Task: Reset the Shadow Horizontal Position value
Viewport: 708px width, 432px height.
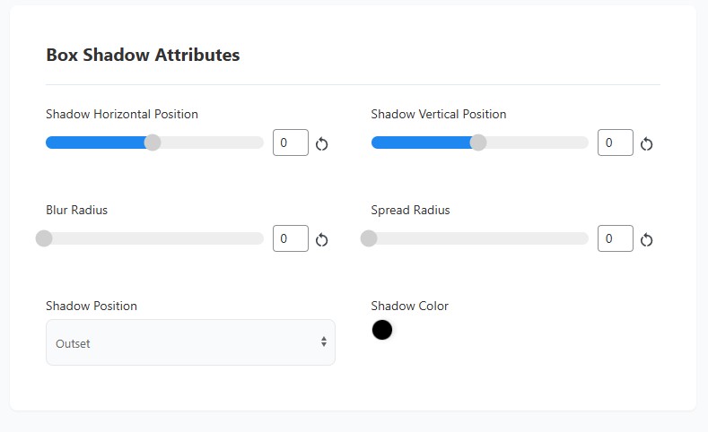Action: (321, 143)
